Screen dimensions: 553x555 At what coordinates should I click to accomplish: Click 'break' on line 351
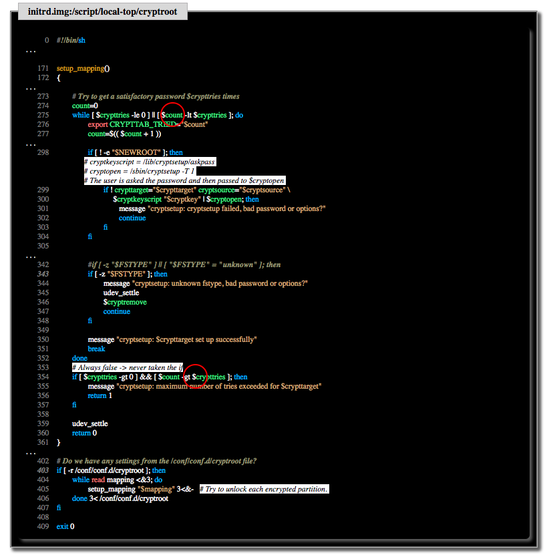pos(96,349)
